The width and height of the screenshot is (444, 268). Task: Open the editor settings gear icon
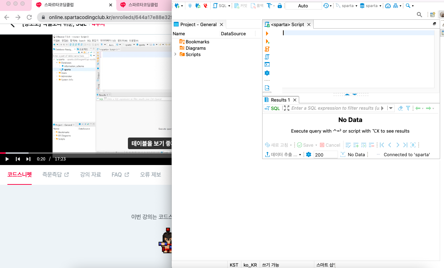point(267,73)
